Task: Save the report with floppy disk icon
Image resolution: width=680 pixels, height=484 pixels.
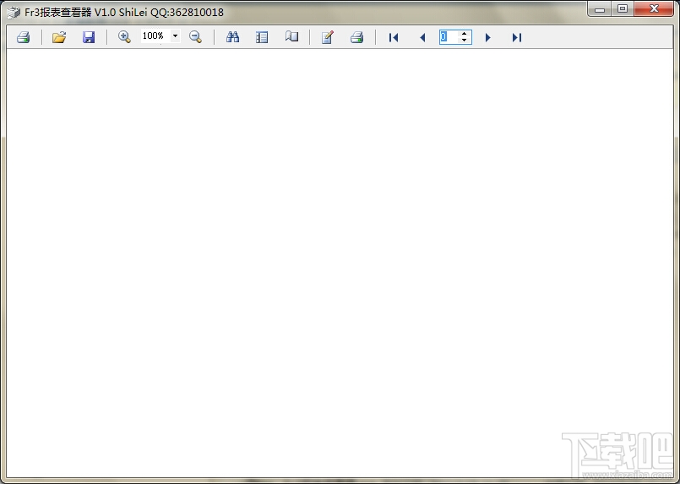Action: point(89,37)
